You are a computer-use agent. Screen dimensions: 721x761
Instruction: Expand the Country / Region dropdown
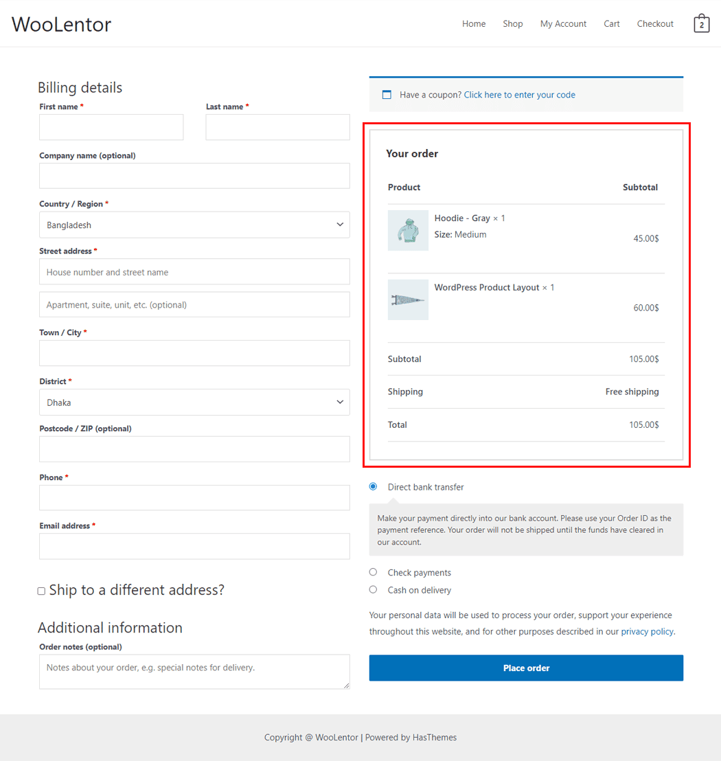pyautogui.click(x=194, y=225)
